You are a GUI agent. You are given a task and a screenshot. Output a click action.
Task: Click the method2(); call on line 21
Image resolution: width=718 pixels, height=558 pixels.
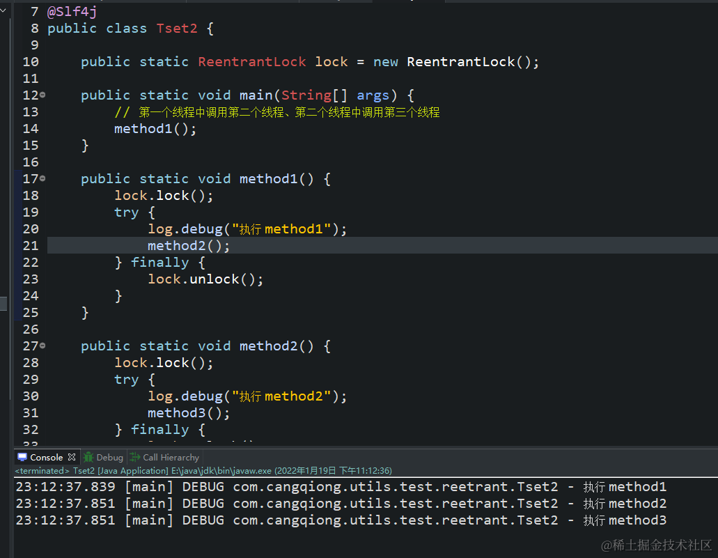(189, 245)
